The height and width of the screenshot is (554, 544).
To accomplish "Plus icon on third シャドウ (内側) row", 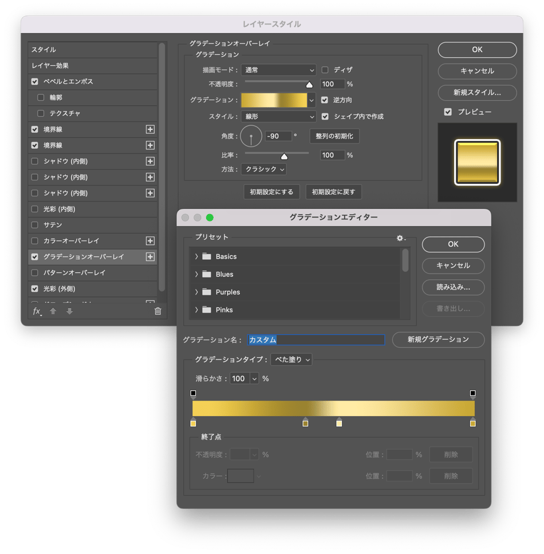I will pyautogui.click(x=150, y=193).
